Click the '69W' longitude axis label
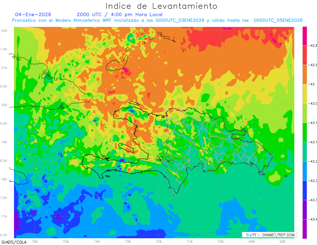Image resolution: width=317 pixels, height=245 pixels. pos(251,241)
